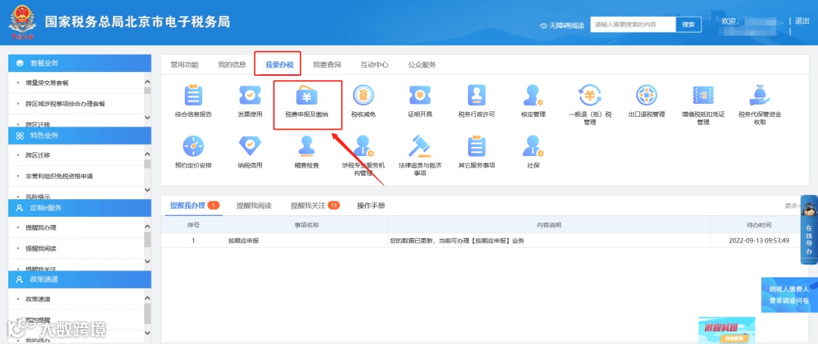The height and width of the screenshot is (344, 818).
Task: Open the 一般退(抵)税管理 icon
Action: (x=589, y=95)
